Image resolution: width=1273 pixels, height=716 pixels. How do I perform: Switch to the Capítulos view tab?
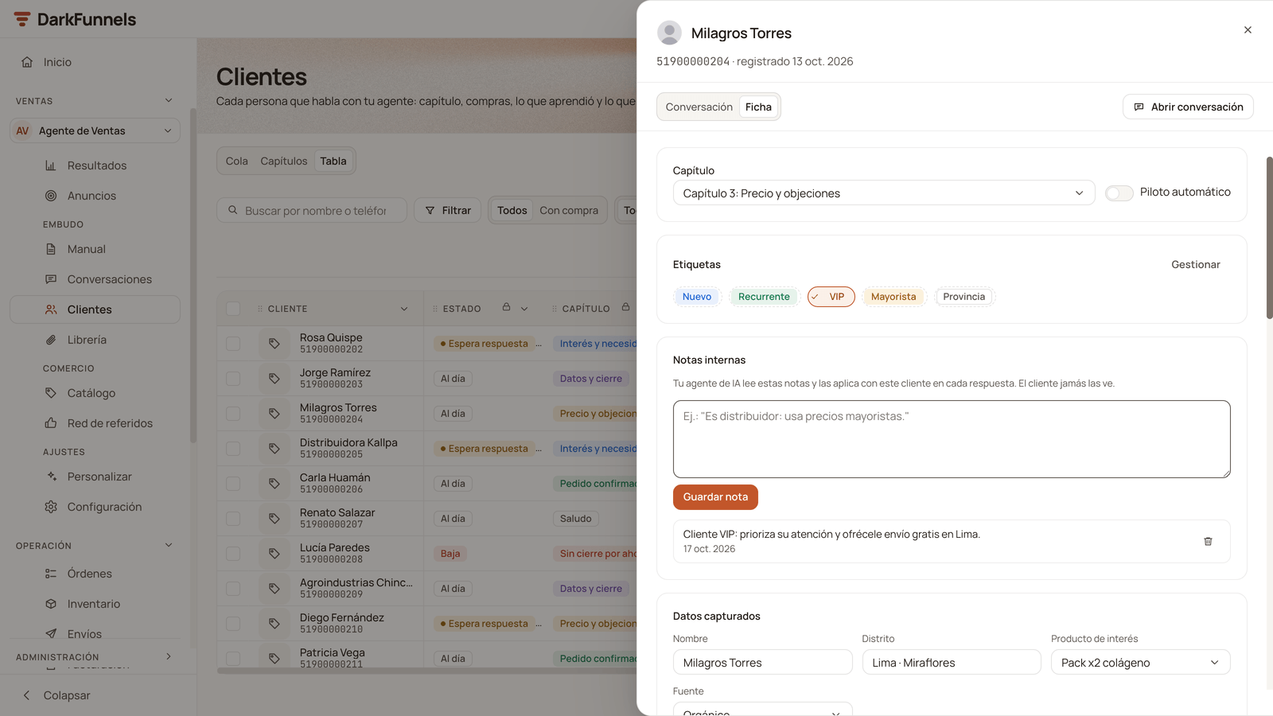coord(283,161)
